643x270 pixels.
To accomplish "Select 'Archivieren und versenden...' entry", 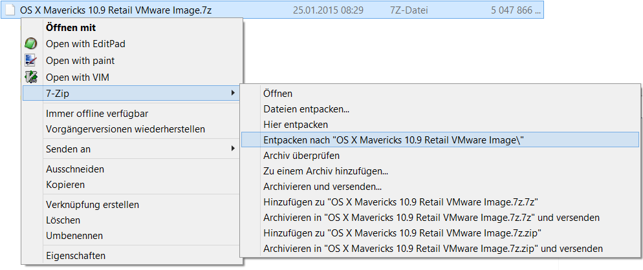I will click(321, 186).
